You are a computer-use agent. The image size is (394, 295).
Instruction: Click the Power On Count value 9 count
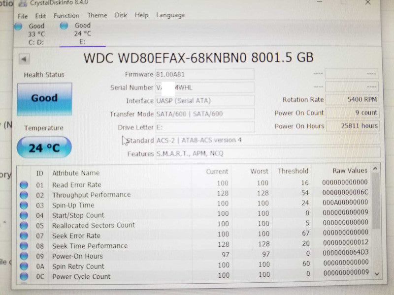tap(353, 113)
